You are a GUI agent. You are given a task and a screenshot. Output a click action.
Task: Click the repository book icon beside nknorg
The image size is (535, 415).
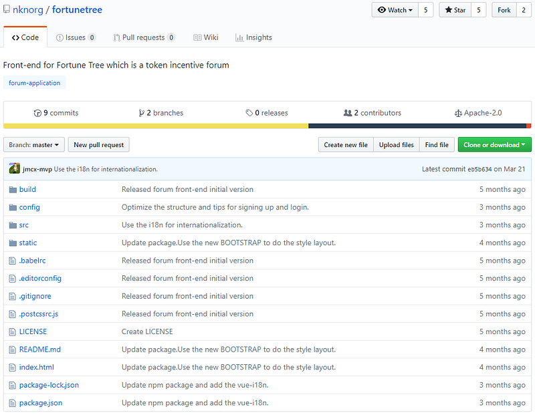[7, 11]
